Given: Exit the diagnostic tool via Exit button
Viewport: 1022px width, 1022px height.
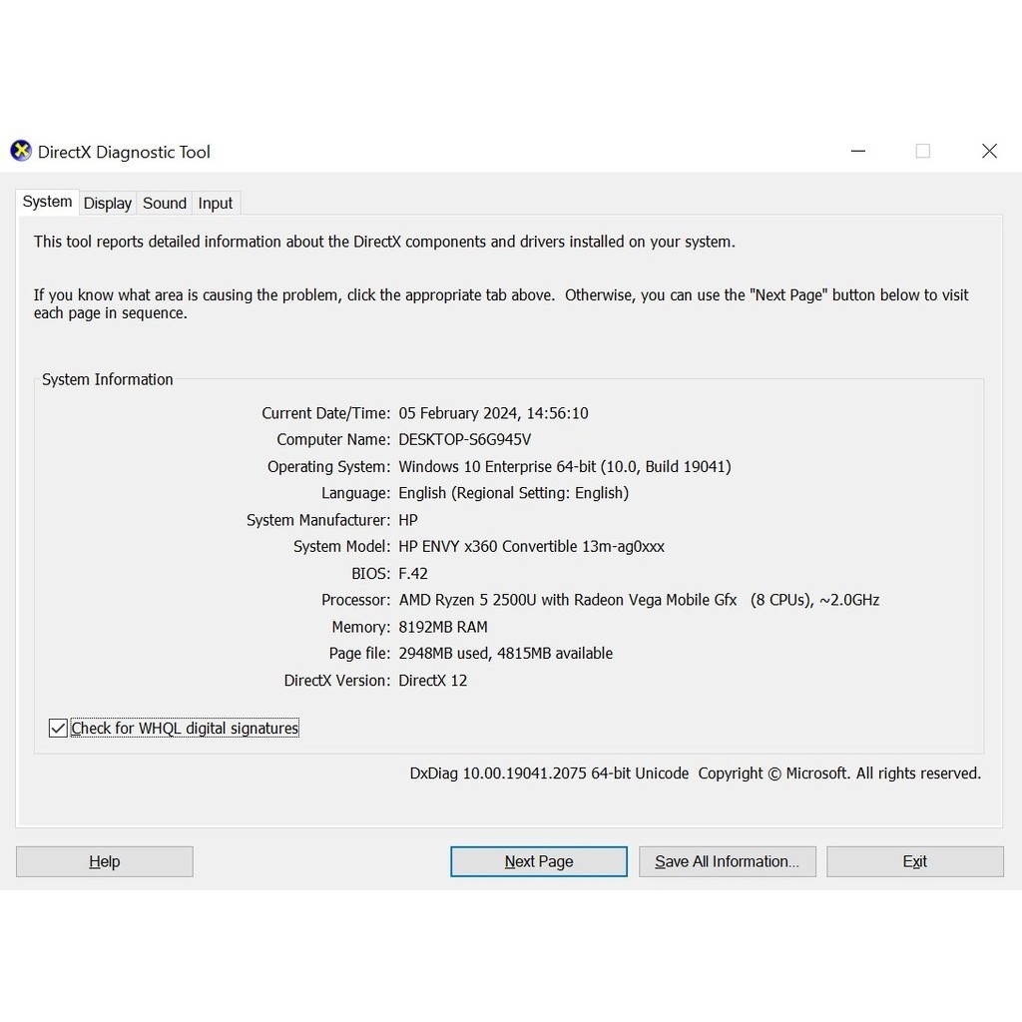Looking at the screenshot, I should pos(914,861).
